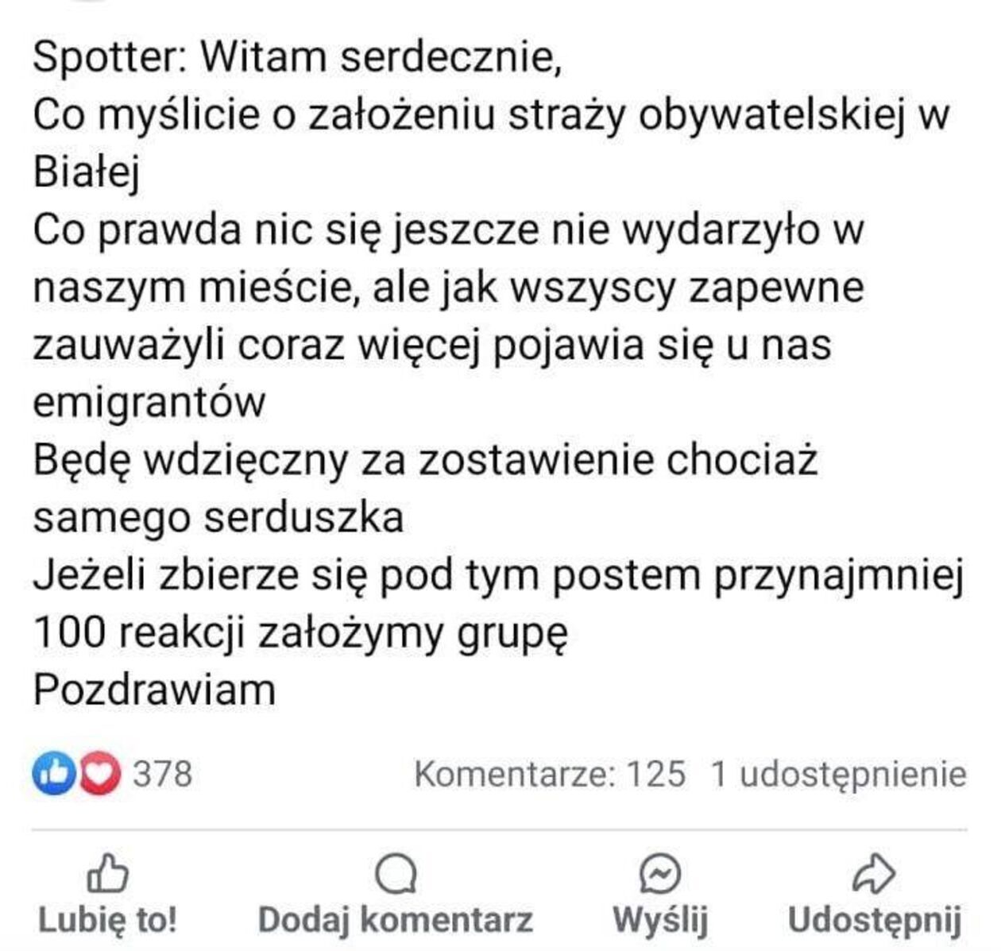This screenshot has width=1001, height=951.
Task: Click the "Spotter: Witam serdecznie" line
Action: (297, 57)
